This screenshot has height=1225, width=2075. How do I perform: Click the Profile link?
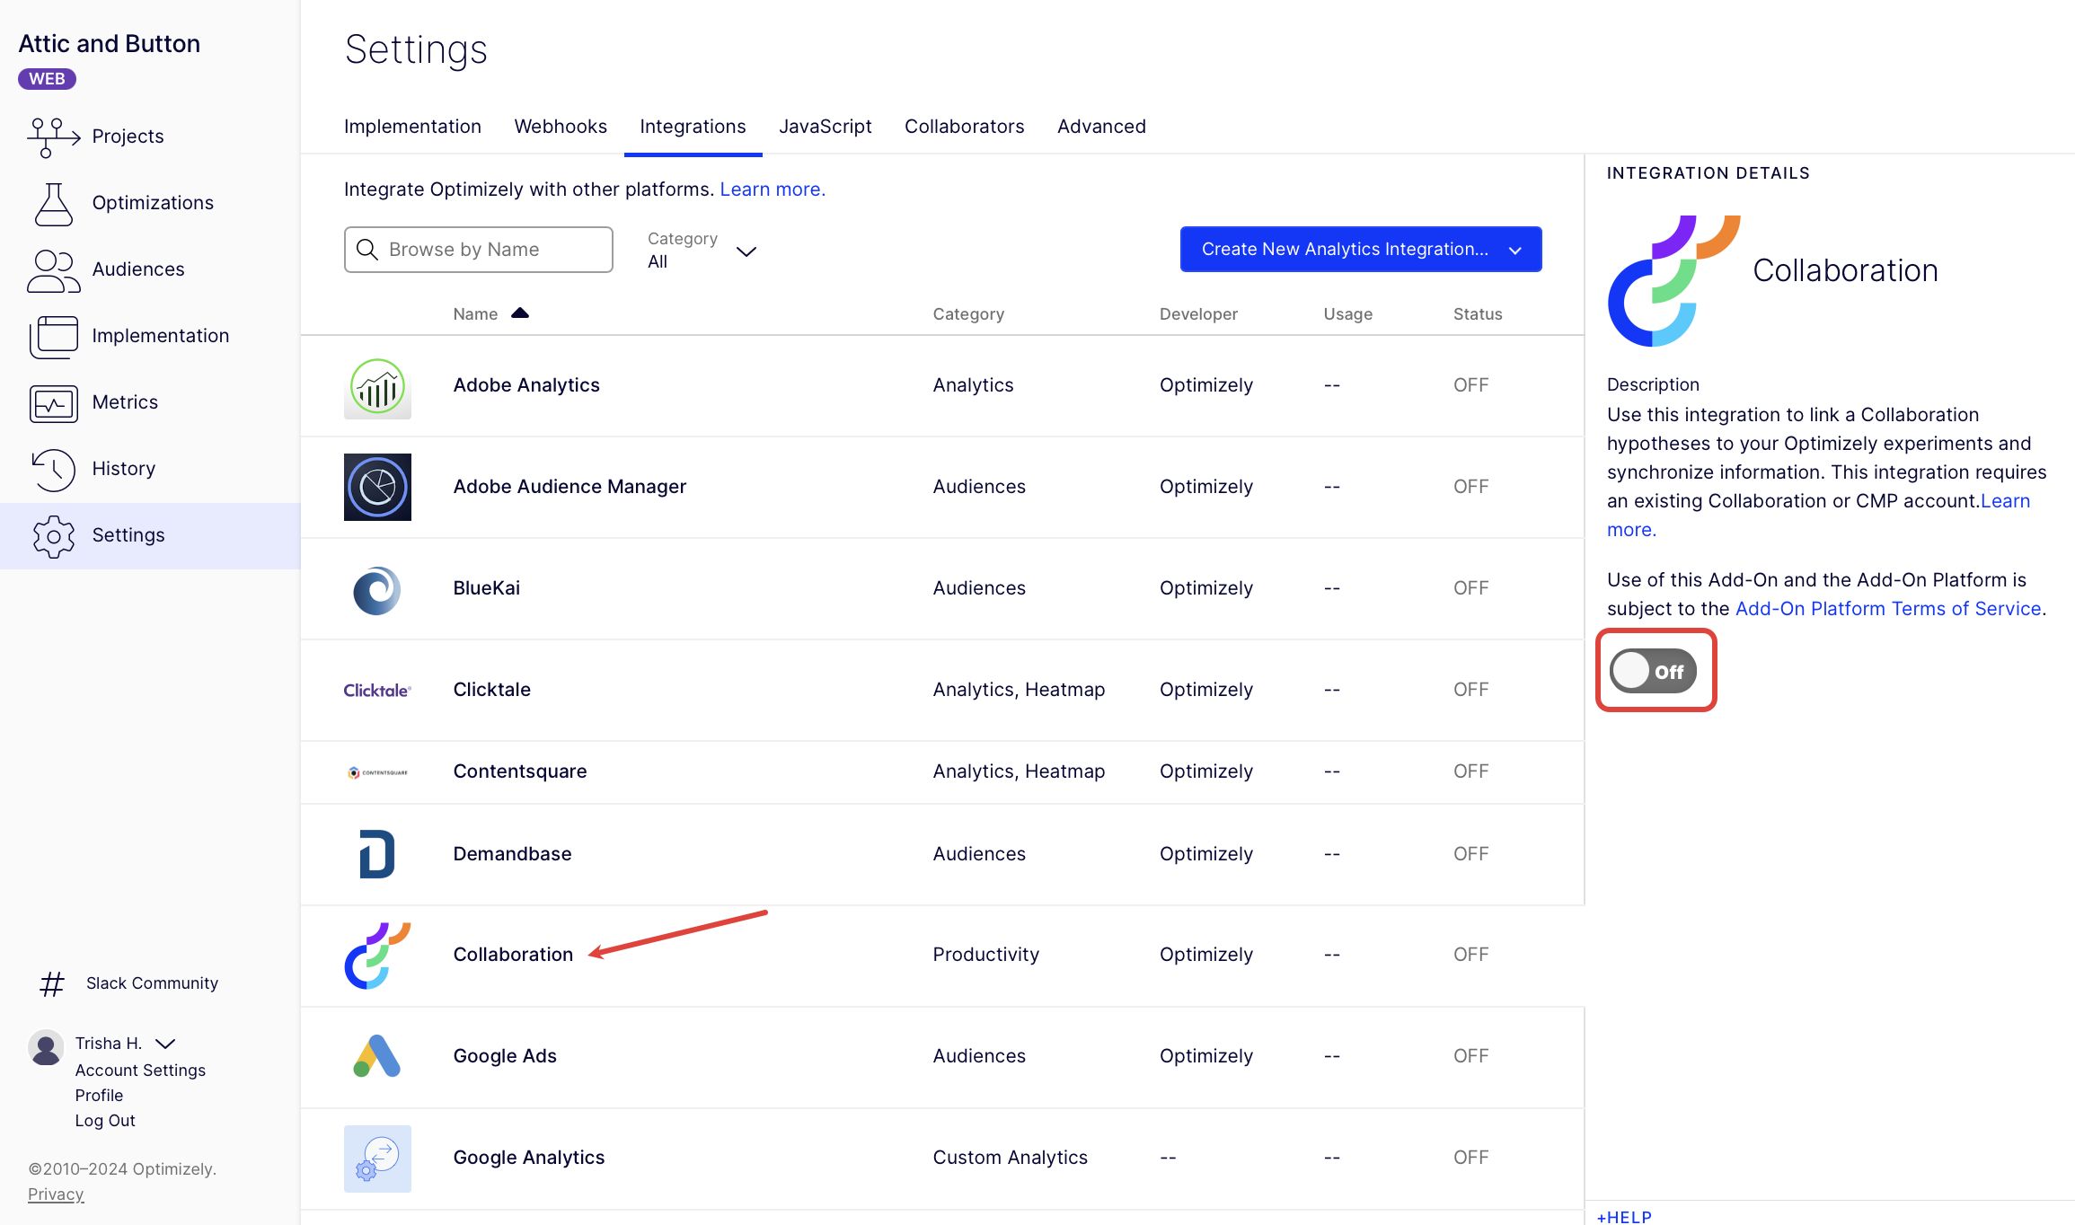pyautogui.click(x=99, y=1096)
